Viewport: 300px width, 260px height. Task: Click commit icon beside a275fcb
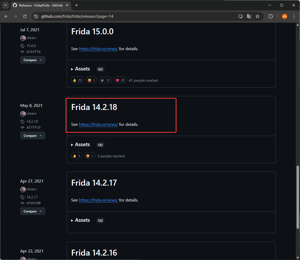pos(22,127)
